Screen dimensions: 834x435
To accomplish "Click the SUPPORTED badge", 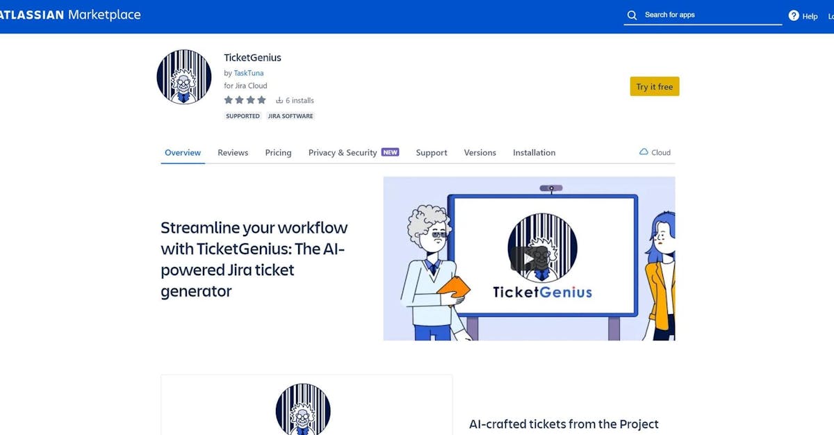I will 243,116.
